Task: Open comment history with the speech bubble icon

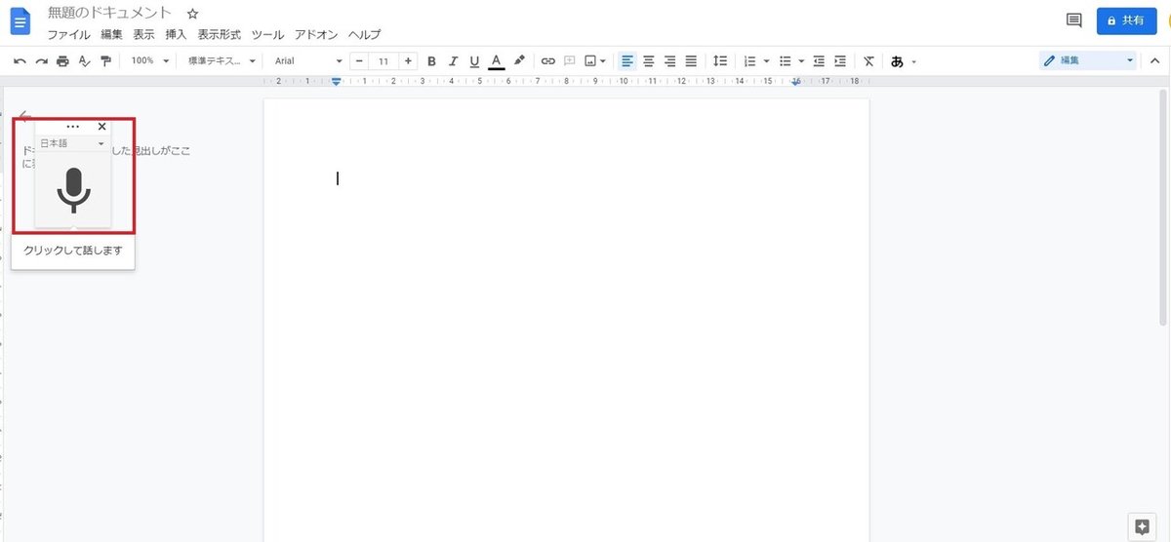Action: (x=1073, y=19)
